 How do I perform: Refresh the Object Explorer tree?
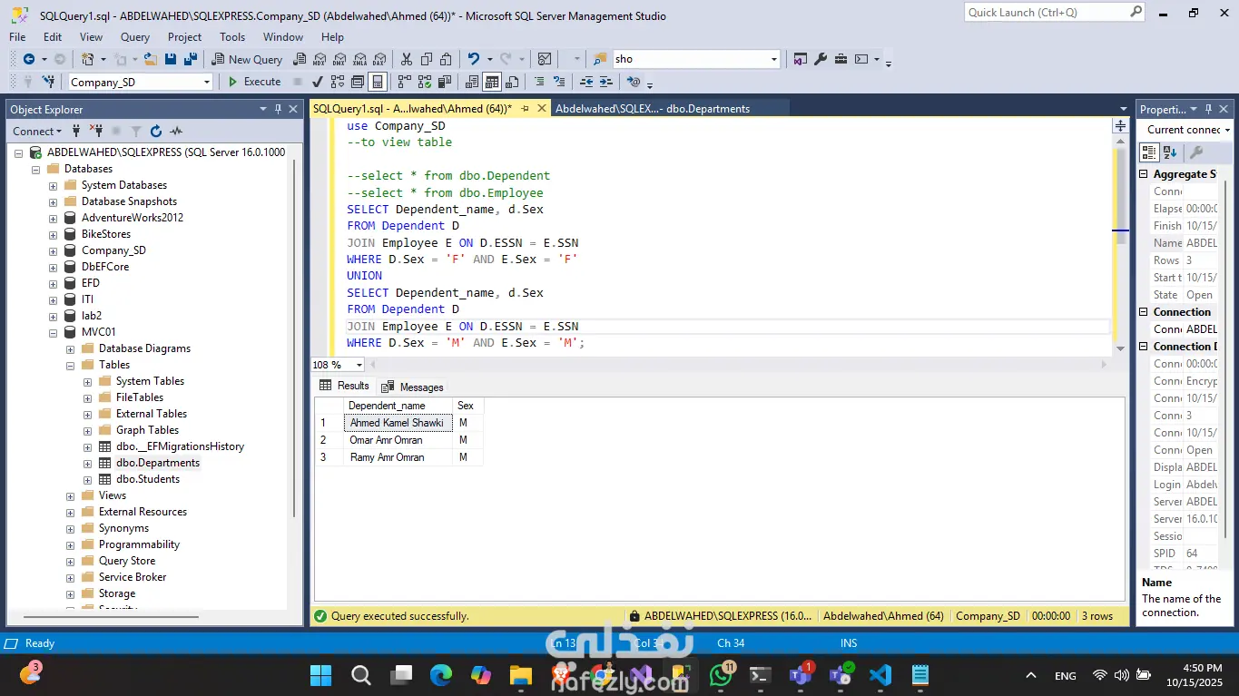(x=156, y=132)
